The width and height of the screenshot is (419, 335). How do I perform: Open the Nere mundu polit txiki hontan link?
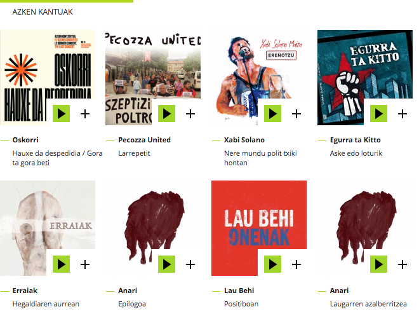point(260,158)
